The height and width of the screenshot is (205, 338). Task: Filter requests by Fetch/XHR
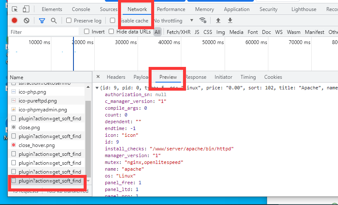pyautogui.click(x=178, y=32)
